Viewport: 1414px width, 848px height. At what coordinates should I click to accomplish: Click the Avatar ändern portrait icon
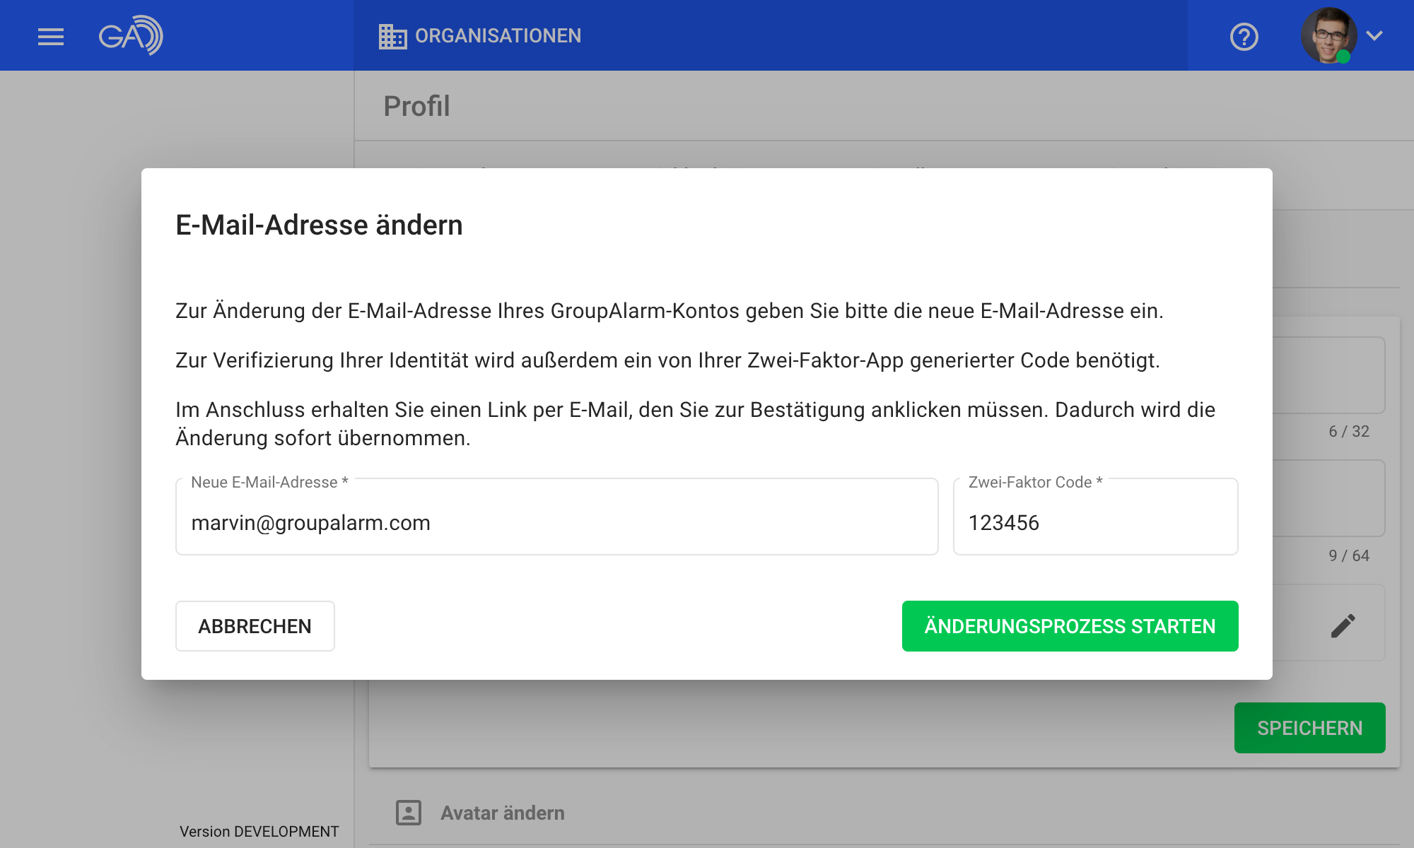[409, 813]
